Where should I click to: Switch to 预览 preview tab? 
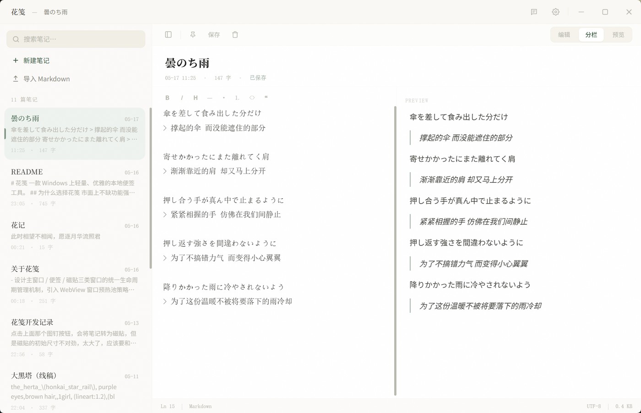pyautogui.click(x=618, y=35)
